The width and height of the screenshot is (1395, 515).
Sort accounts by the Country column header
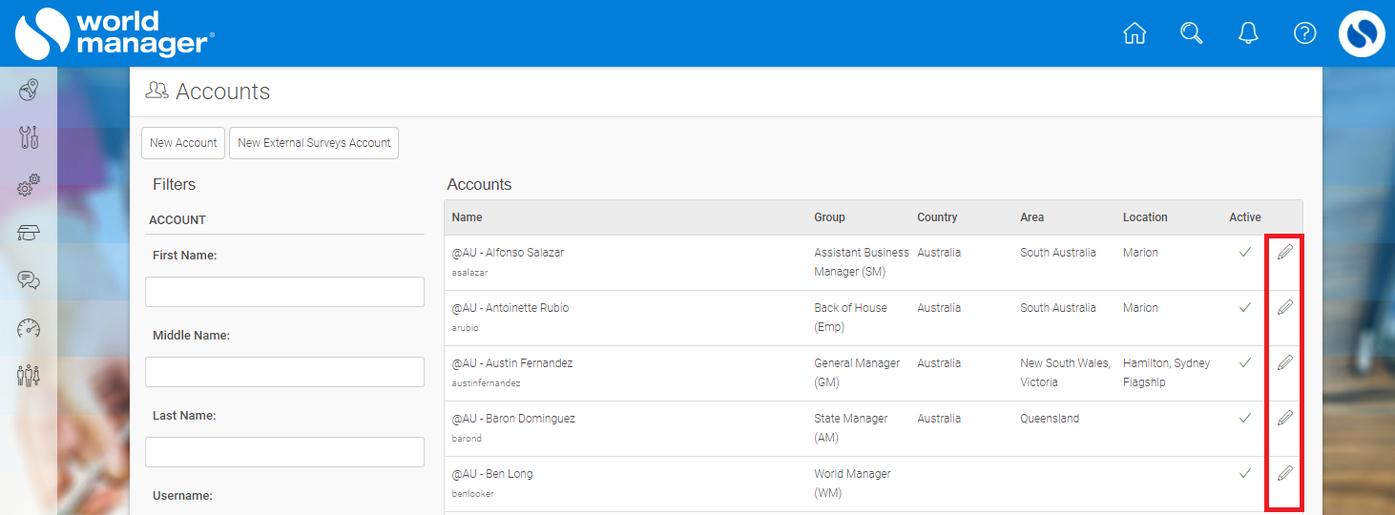[937, 217]
